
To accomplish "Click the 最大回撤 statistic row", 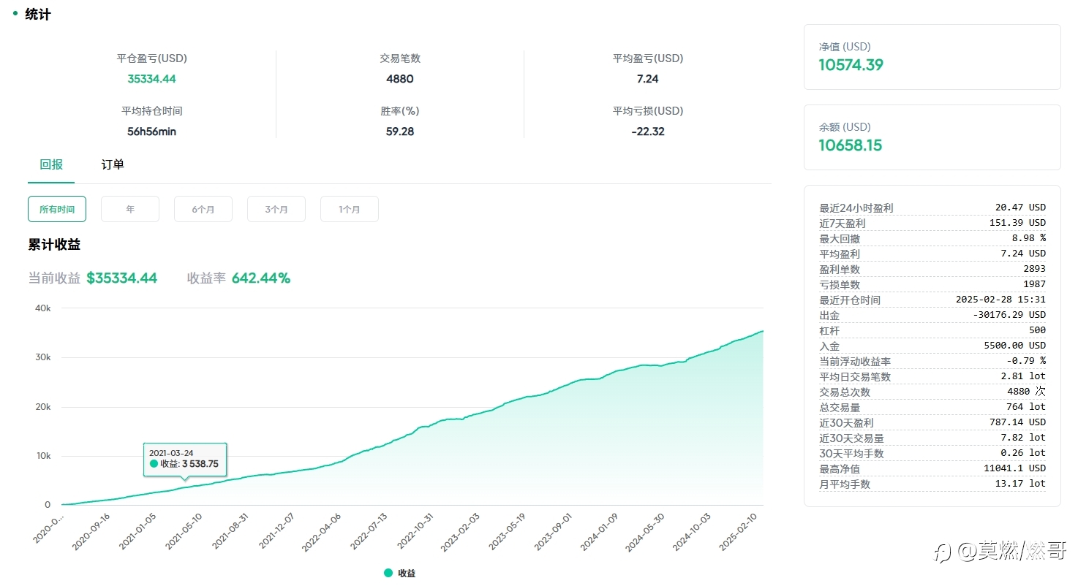I will click(932, 238).
